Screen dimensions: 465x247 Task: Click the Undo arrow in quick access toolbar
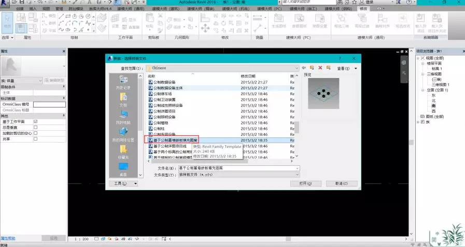click(40, 2)
